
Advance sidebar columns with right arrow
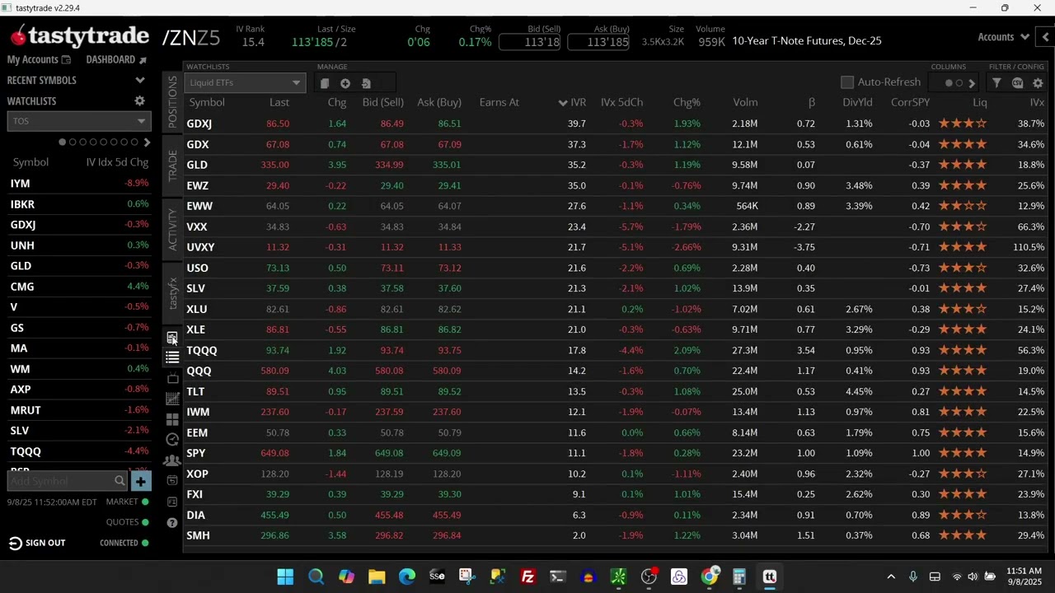tap(147, 142)
